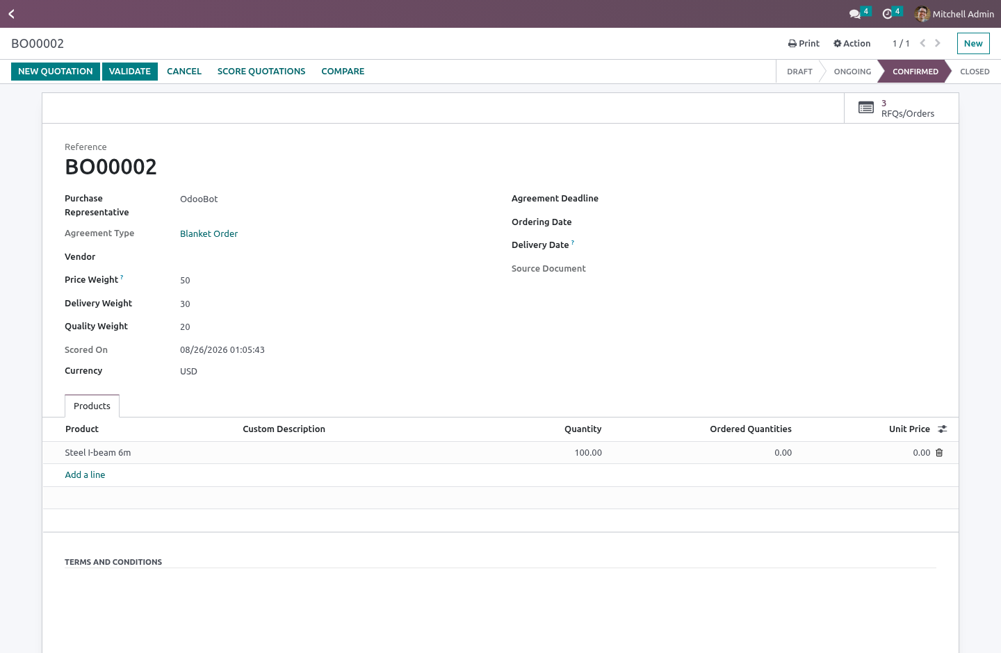Select the Confirmed status stage
Screen dimensions: 1001x653
[915, 72]
